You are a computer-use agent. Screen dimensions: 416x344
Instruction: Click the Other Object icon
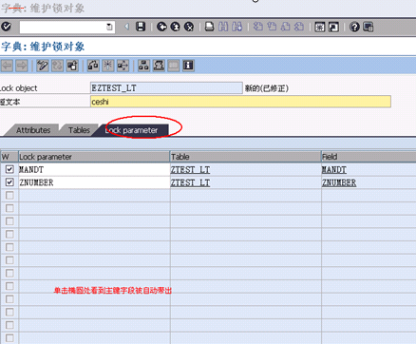tap(72, 66)
